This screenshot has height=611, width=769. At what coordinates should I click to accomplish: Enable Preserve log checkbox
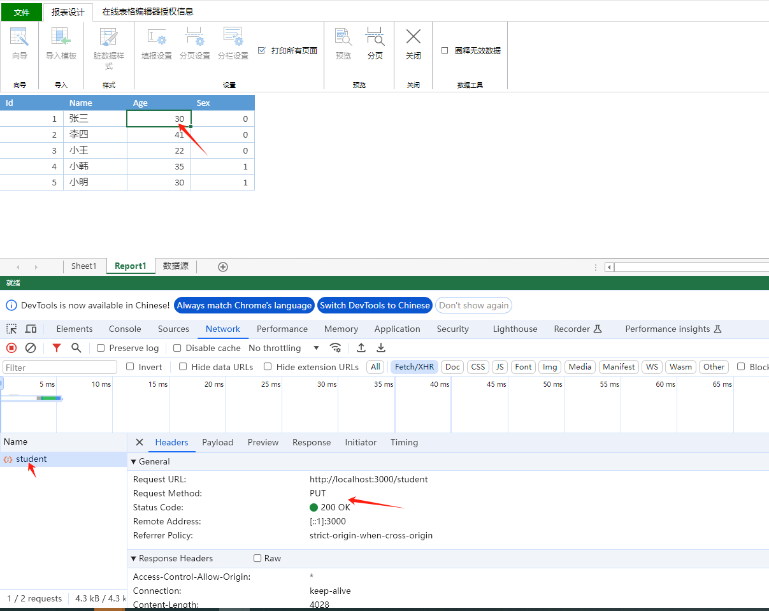click(101, 348)
